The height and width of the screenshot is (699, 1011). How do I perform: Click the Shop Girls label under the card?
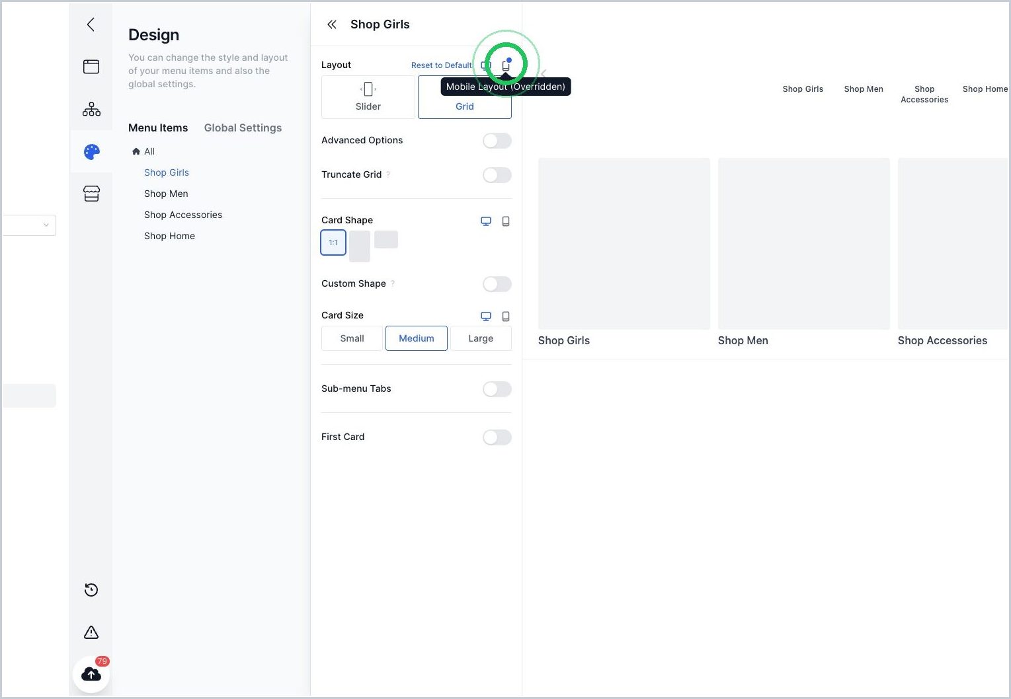[x=564, y=340]
